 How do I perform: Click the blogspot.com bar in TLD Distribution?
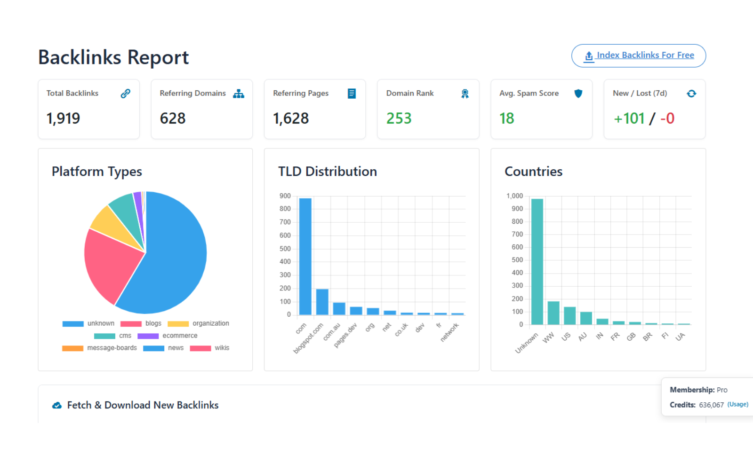click(x=322, y=301)
